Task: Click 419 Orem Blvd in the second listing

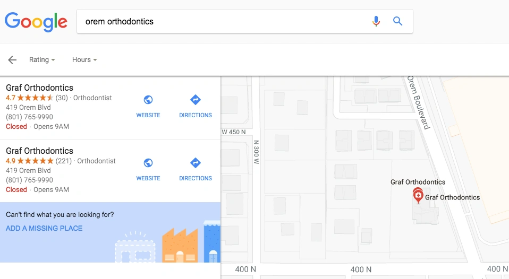Action: tap(28, 170)
